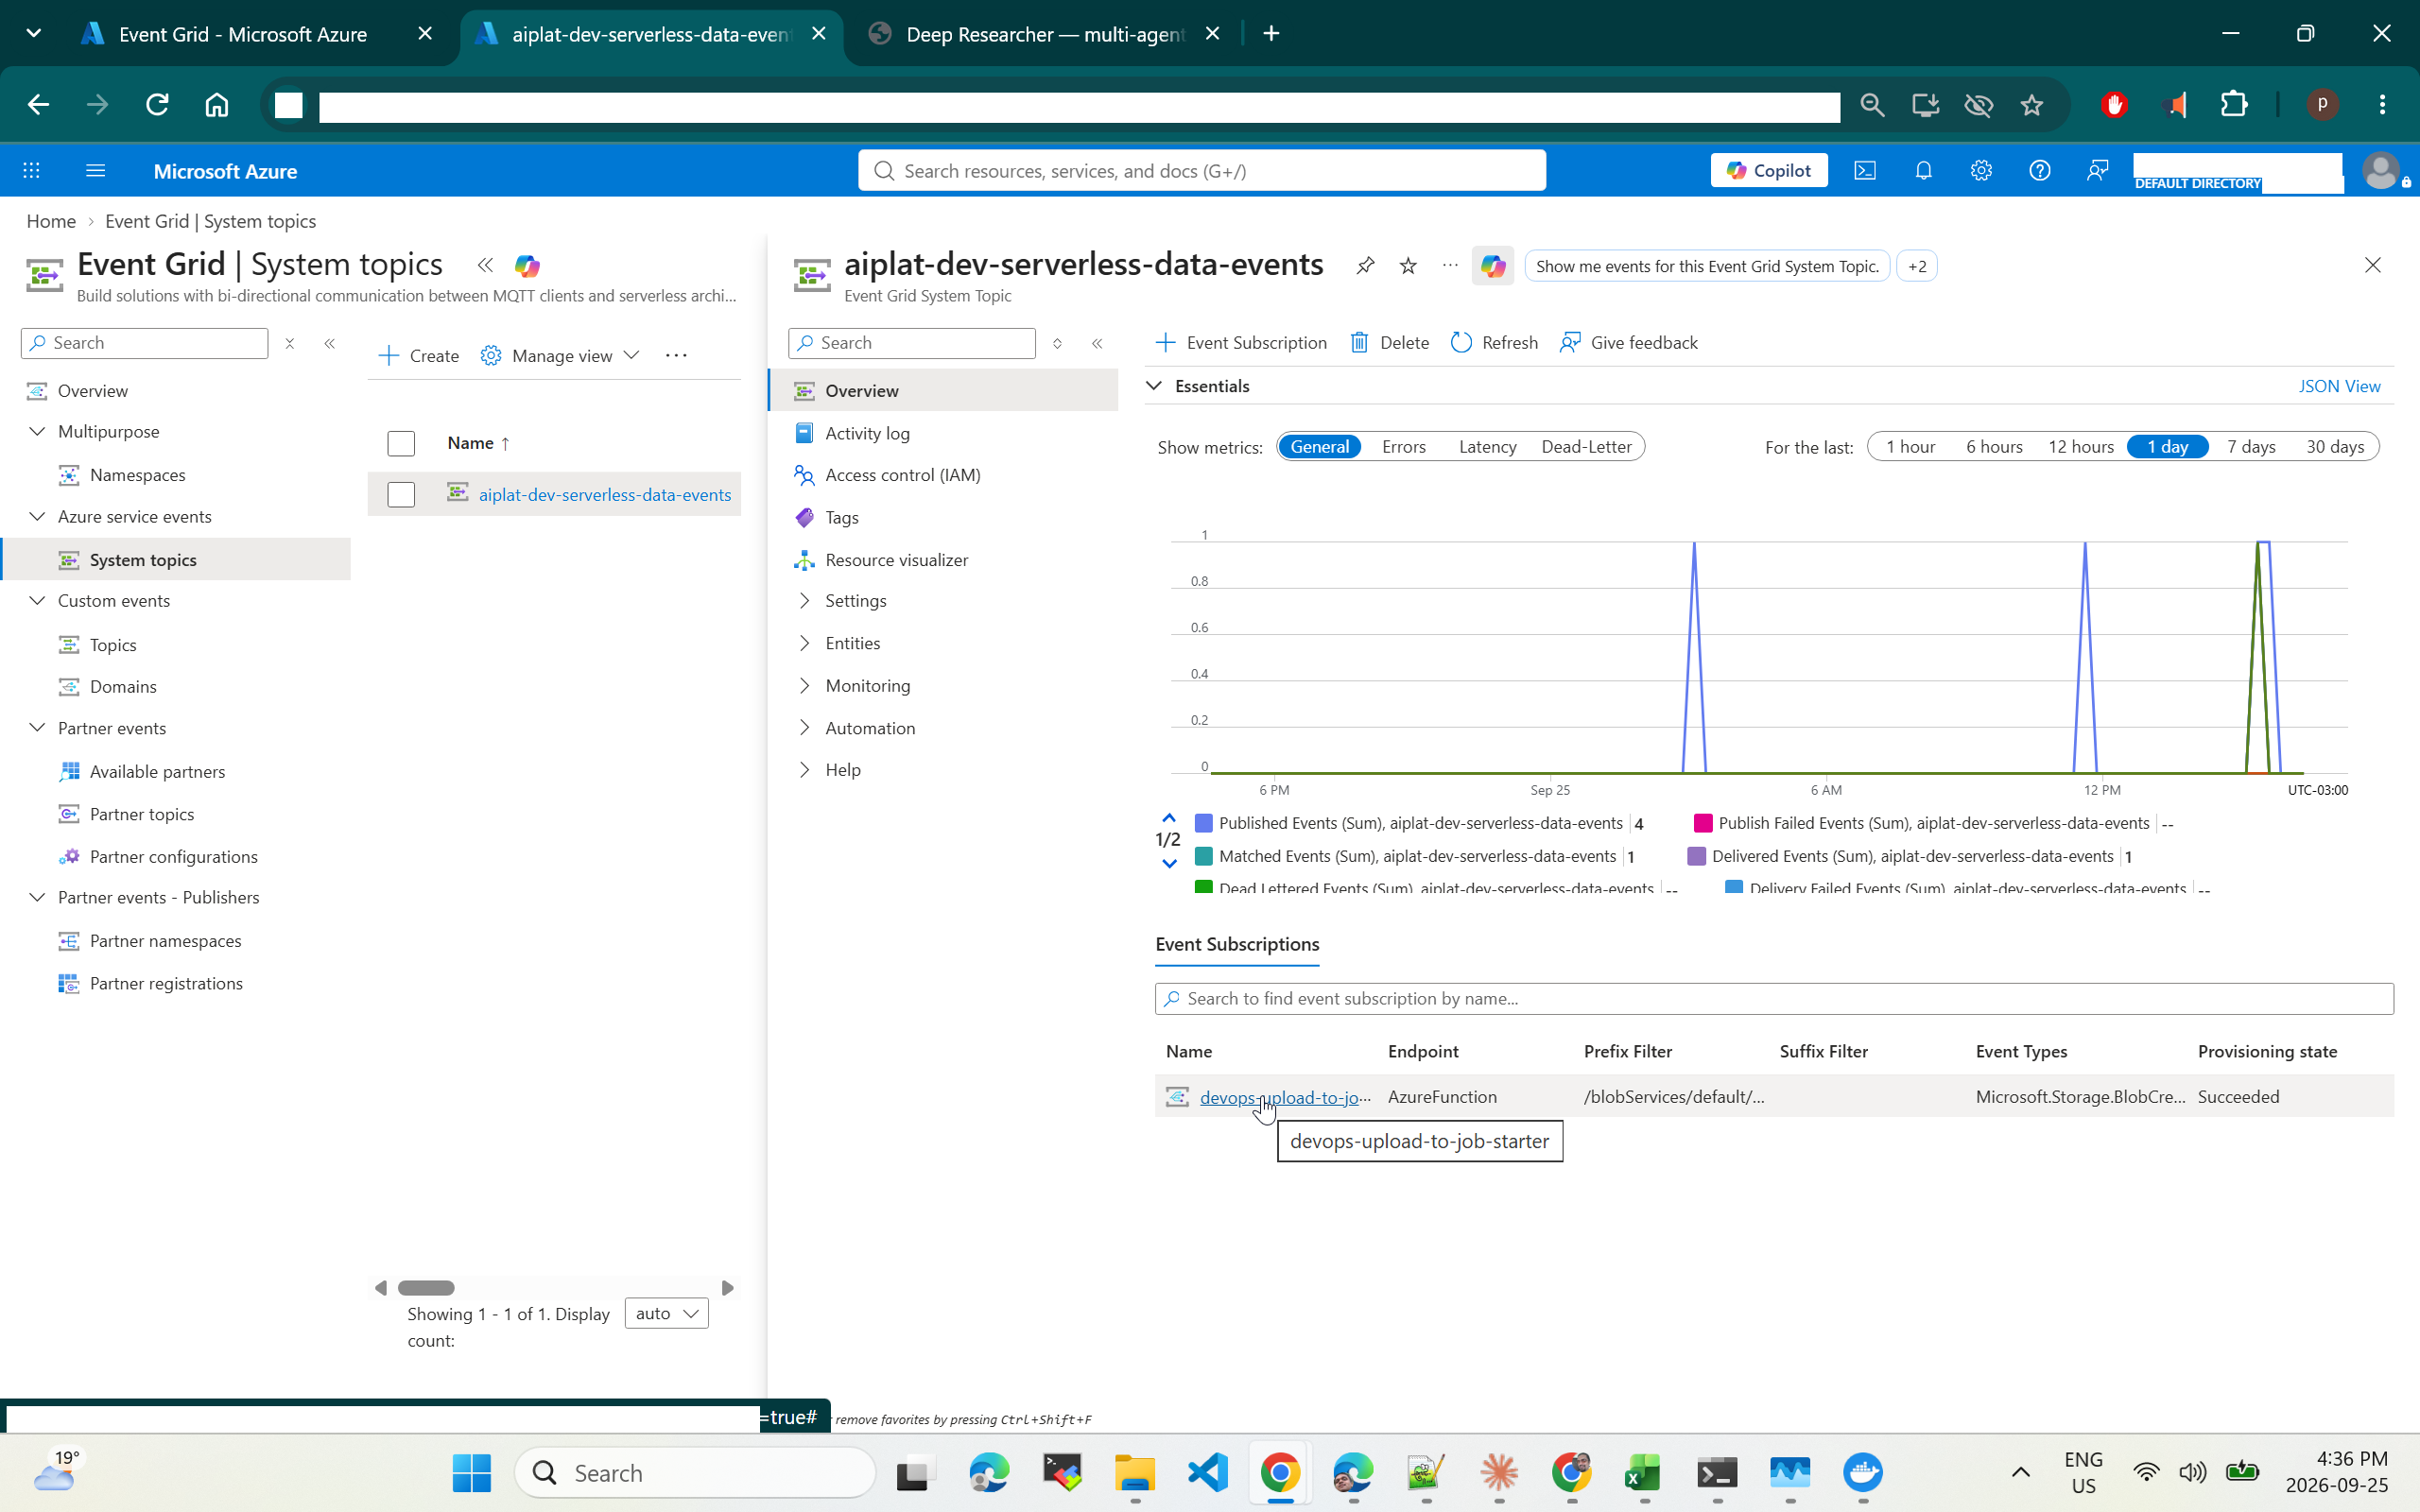Open devops-upload-to-job-starter subscription link

(1285, 1097)
